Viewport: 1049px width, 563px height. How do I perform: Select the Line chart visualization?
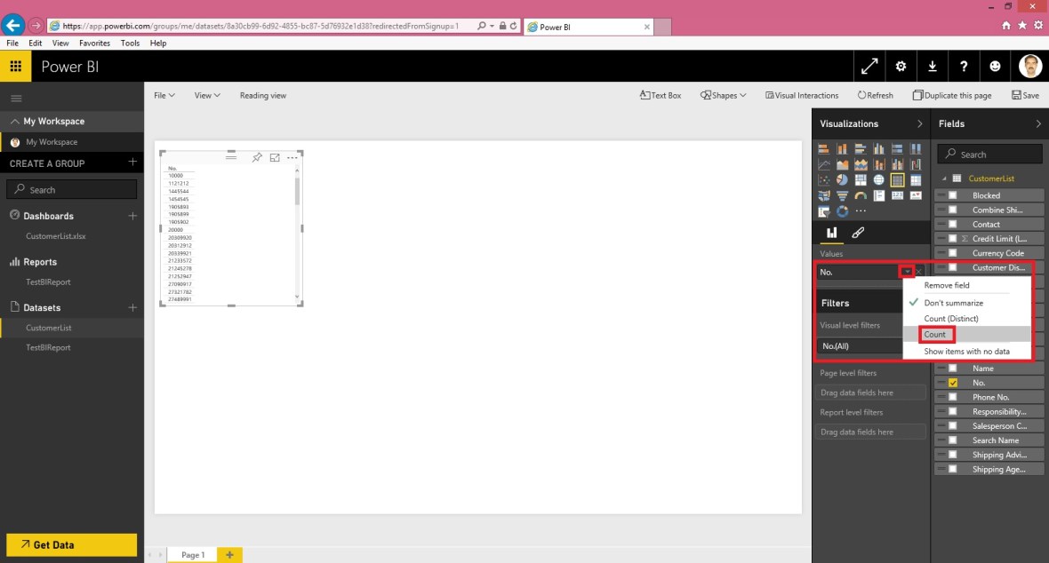823,163
